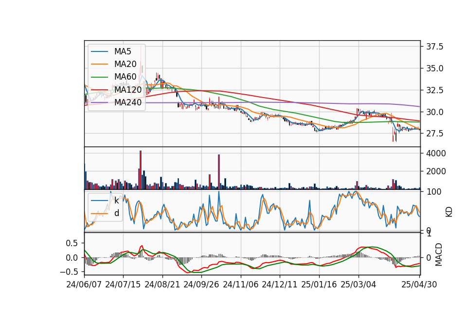The height and width of the screenshot is (335, 467).
Task: Click the KD axis title
Action: click(x=449, y=212)
